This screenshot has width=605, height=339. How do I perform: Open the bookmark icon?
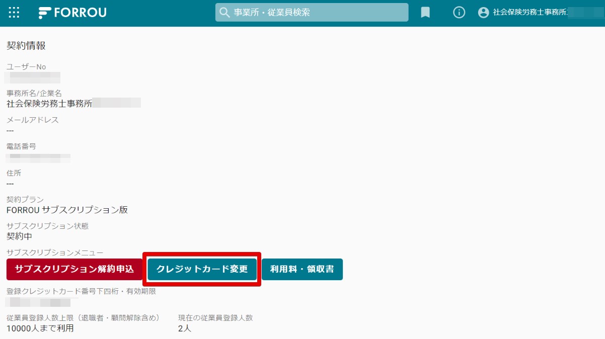click(425, 13)
